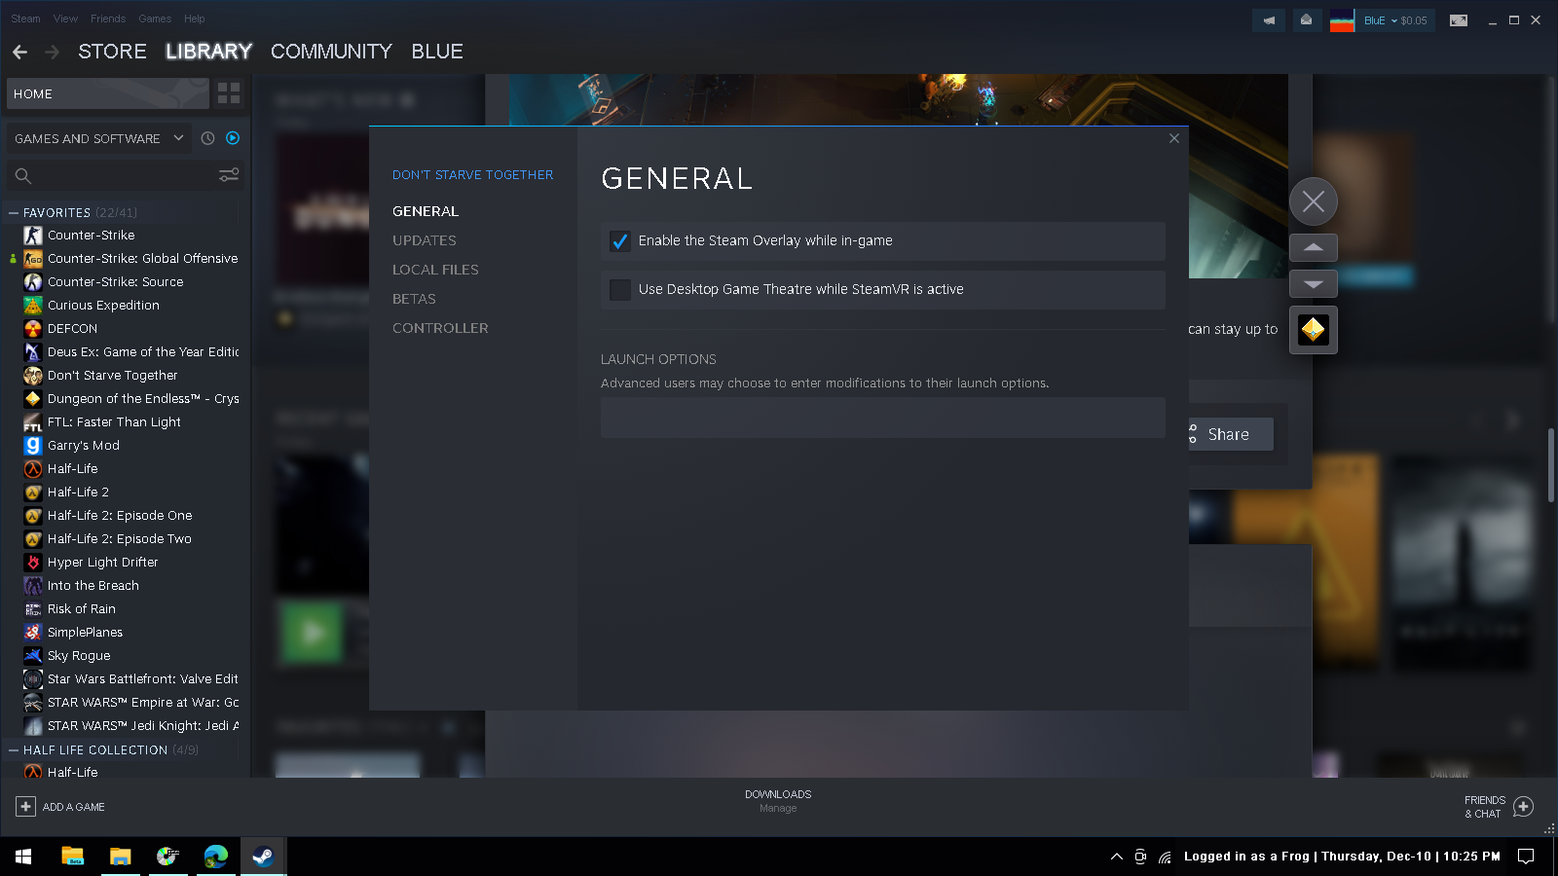Open the BLUE profile section
Image resolution: width=1558 pixels, height=876 pixels.
[x=437, y=52]
